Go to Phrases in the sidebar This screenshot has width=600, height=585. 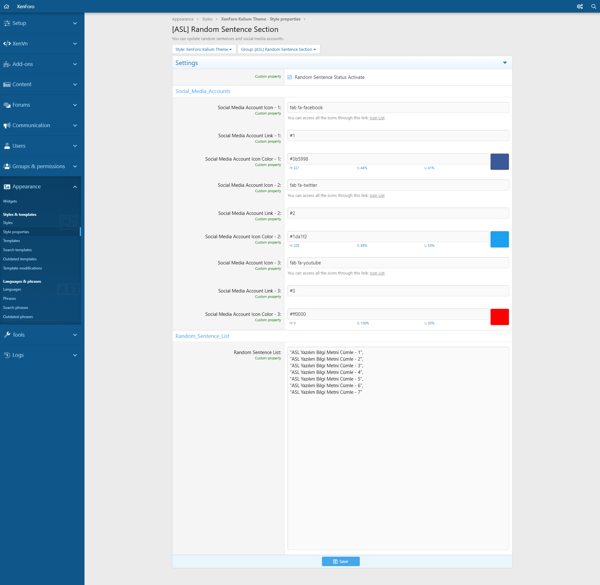click(x=9, y=298)
